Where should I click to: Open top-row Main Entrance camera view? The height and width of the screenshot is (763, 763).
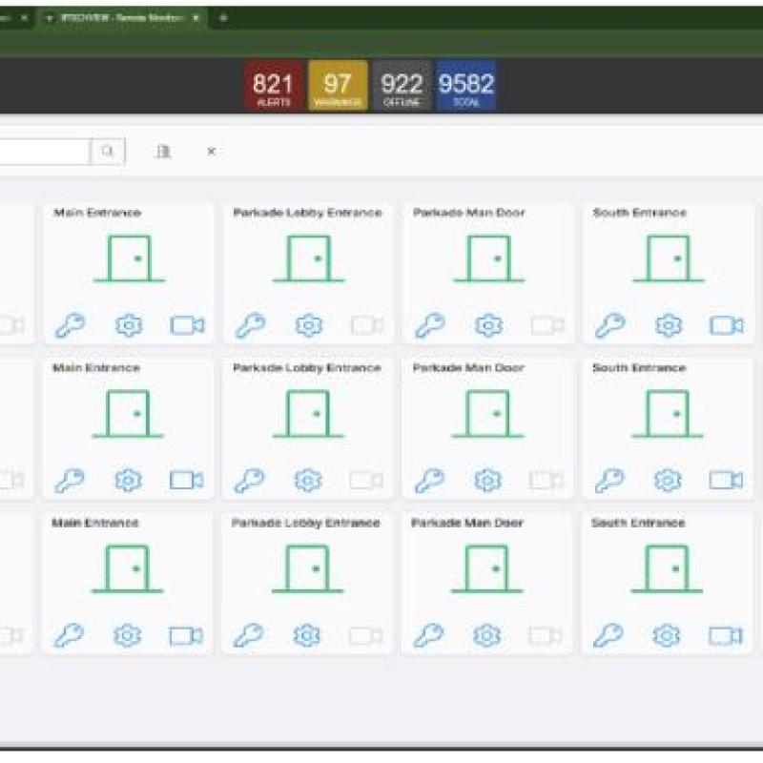pos(187,325)
